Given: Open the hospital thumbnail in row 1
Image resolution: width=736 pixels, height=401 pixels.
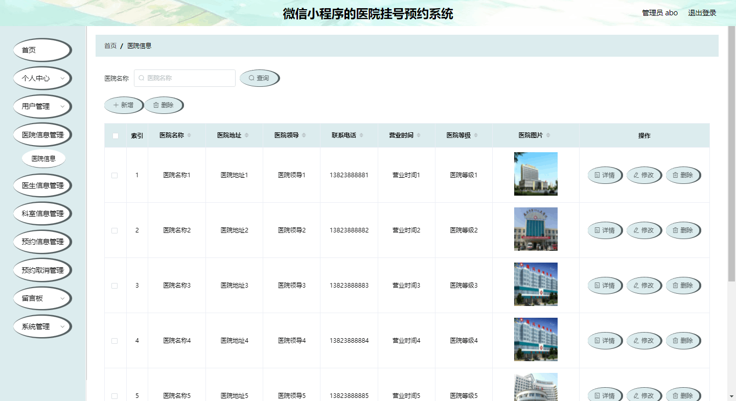Looking at the screenshot, I should [x=536, y=174].
